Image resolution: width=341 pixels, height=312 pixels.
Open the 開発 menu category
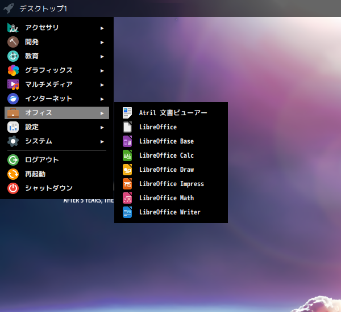coord(57,42)
